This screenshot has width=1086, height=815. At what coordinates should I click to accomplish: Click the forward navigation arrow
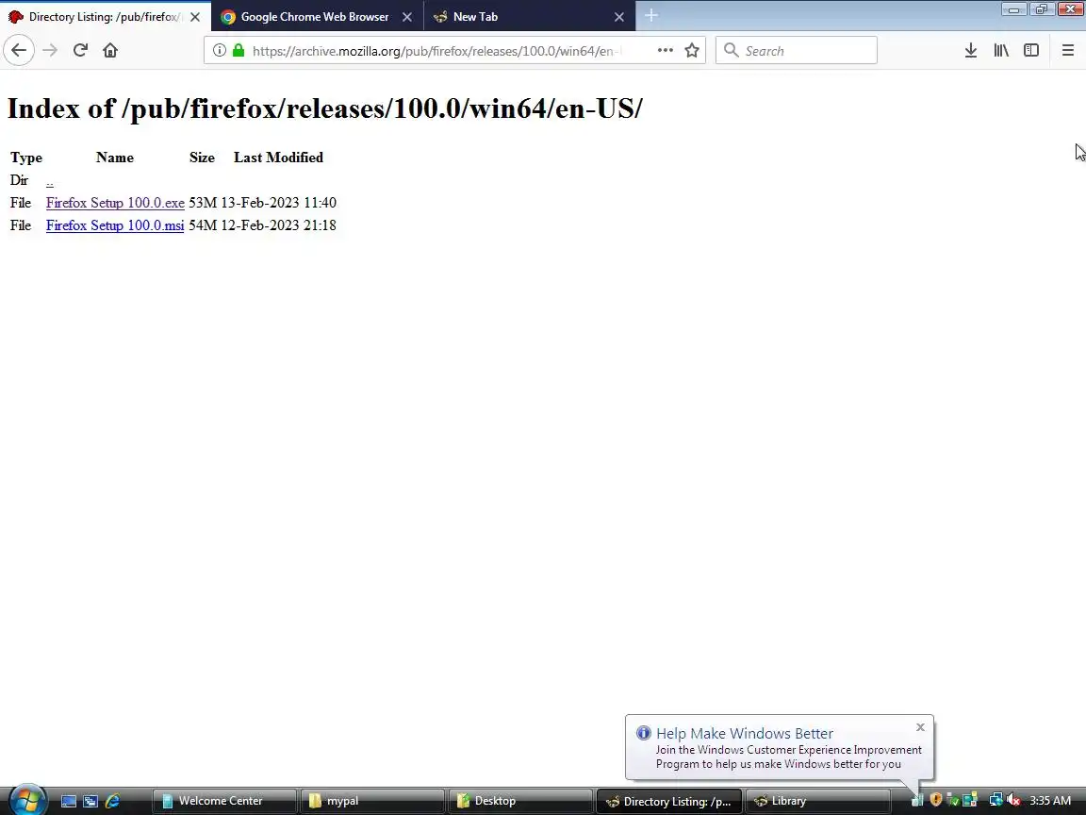(x=50, y=51)
